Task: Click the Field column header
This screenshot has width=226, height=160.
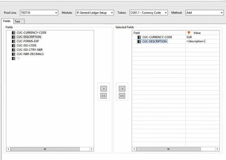Action: click(x=159, y=33)
